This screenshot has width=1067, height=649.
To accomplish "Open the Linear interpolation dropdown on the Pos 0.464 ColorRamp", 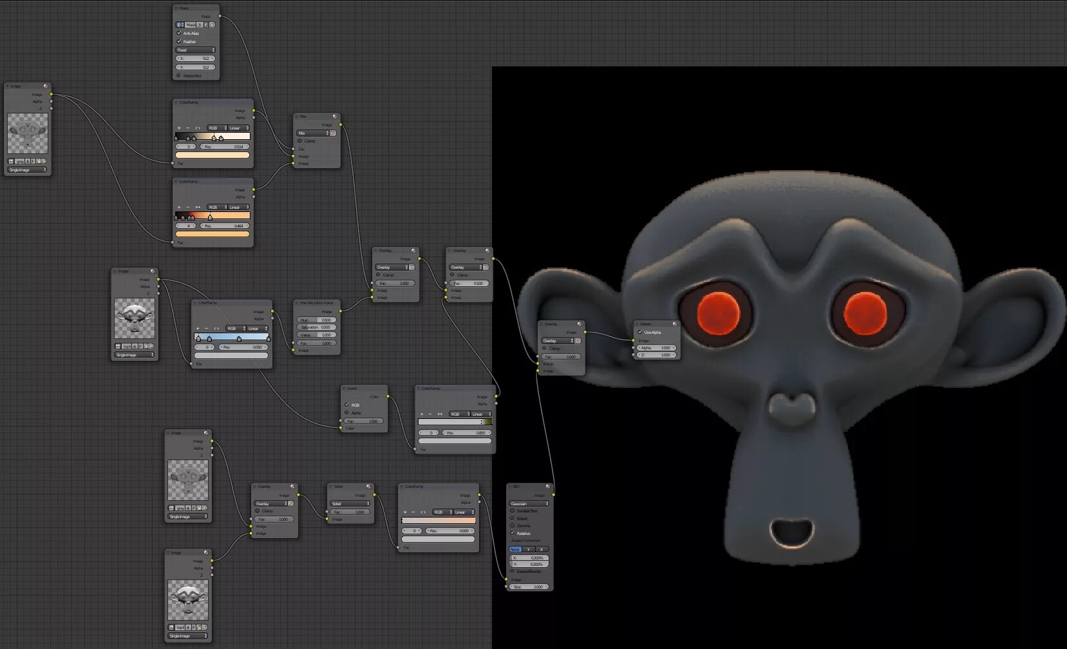I will 238,208.
